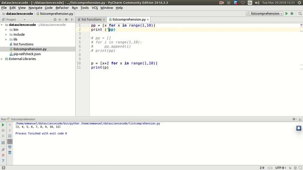Run listcomprehension with the green toolbar arrow

[286, 14]
